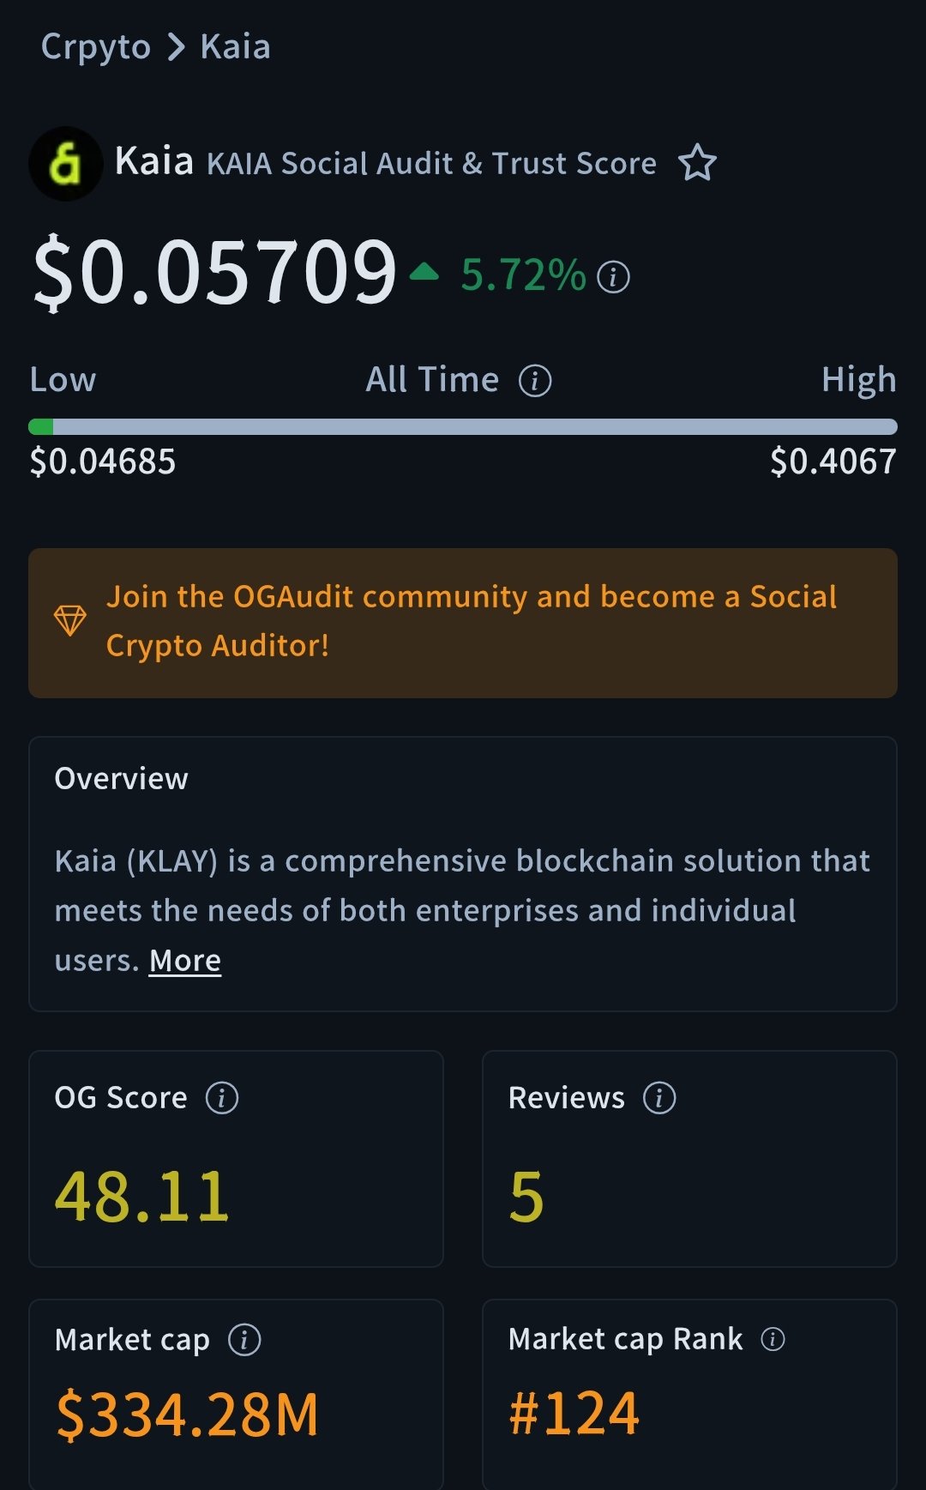Open the OG Score 48.11 card
Viewport: 926px width, 1490px height.
click(x=236, y=1158)
